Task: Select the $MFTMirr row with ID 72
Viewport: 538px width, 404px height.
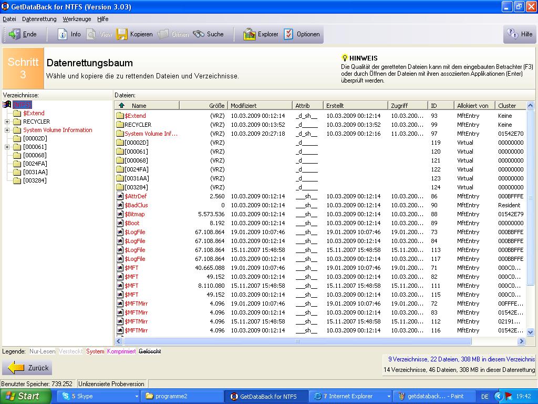Action: coord(320,304)
